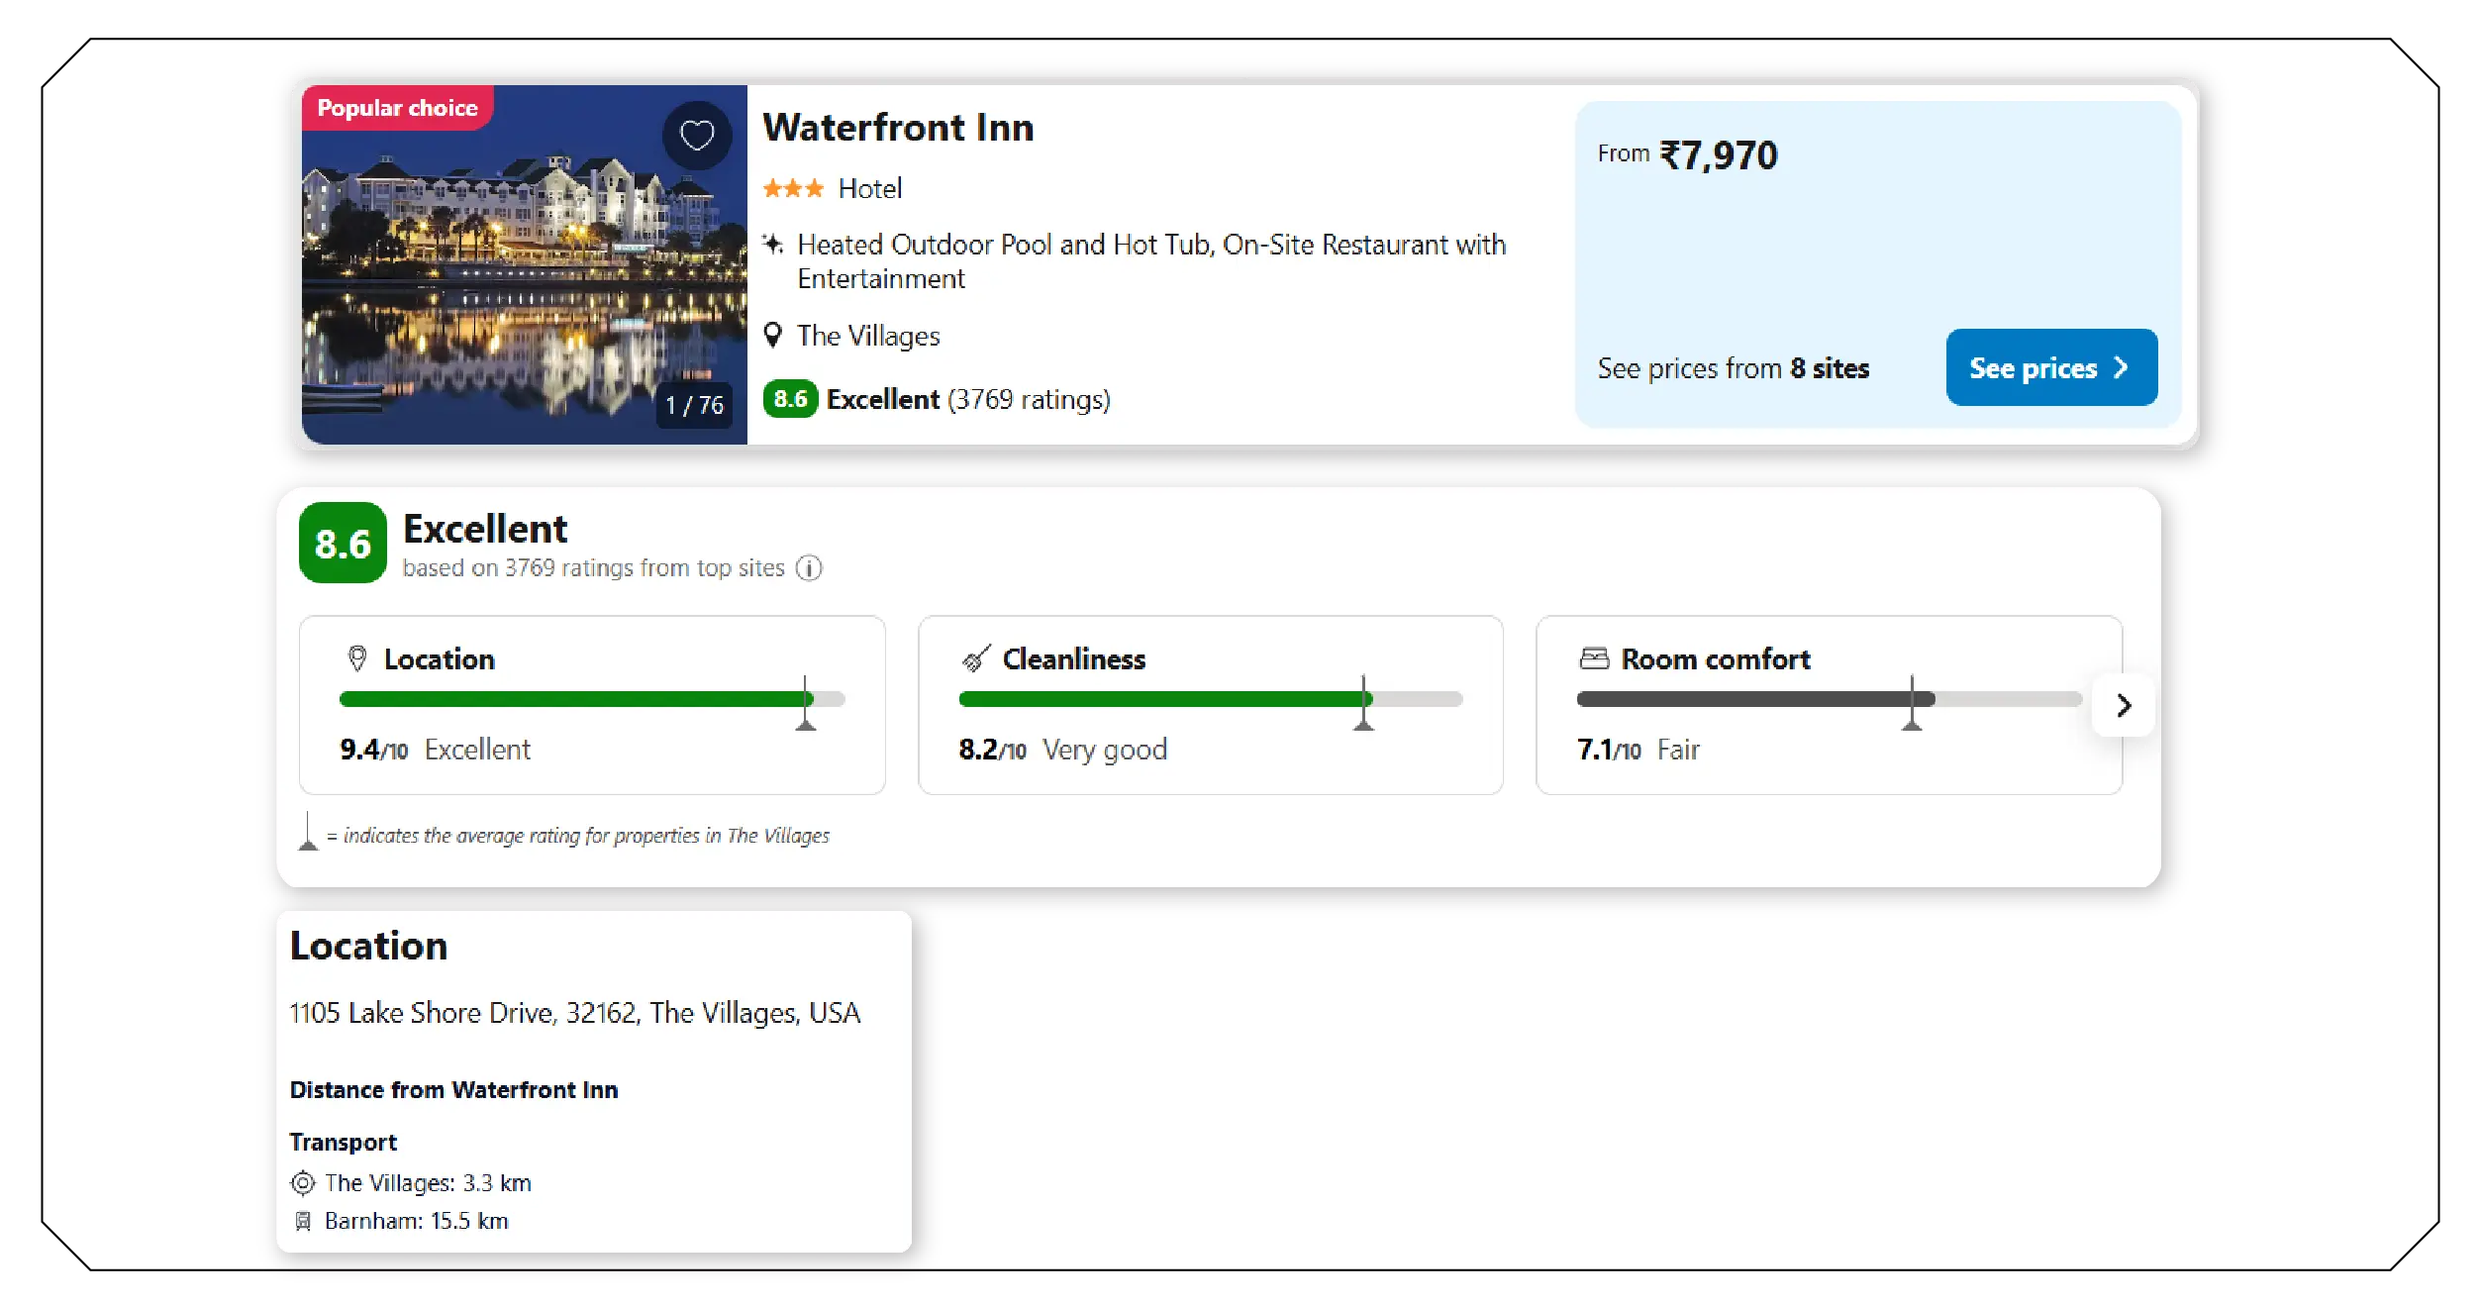
Task: Click the railway icon beside Barnham 15.5 km
Action: pyautogui.click(x=302, y=1221)
